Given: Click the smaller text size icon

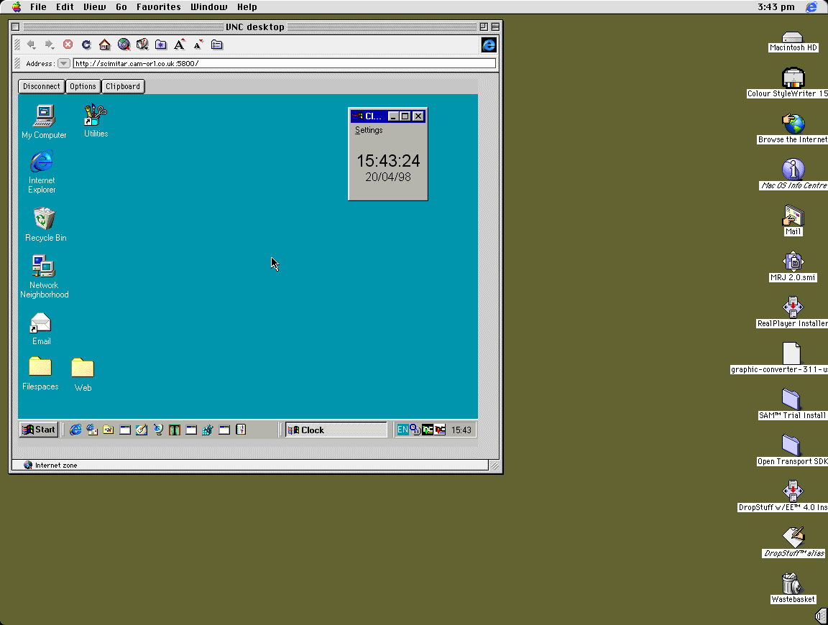Looking at the screenshot, I should click(x=198, y=45).
